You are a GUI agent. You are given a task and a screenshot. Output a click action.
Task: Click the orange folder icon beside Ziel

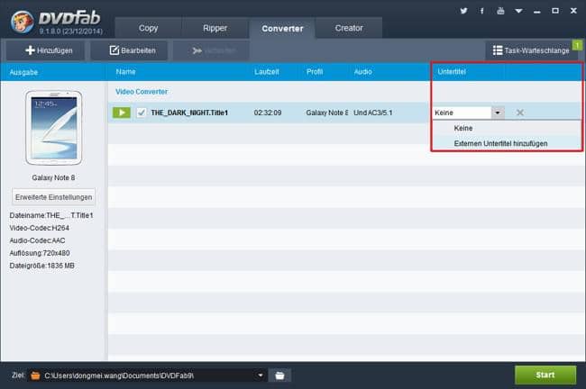click(35, 375)
